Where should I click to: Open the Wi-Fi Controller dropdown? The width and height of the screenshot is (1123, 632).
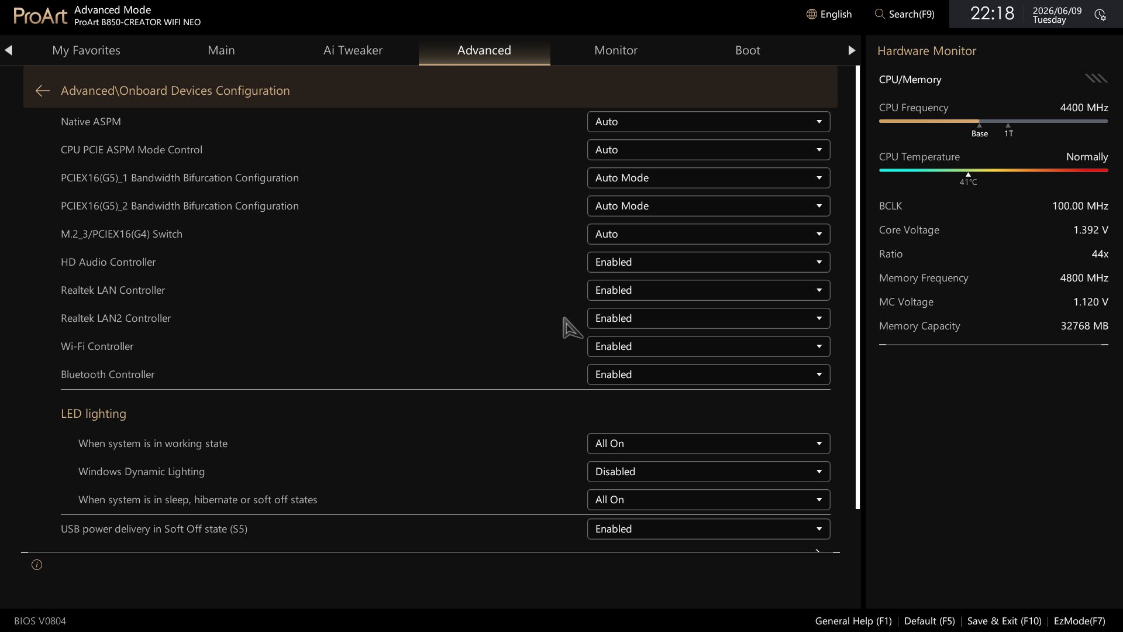[x=708, y=346]
